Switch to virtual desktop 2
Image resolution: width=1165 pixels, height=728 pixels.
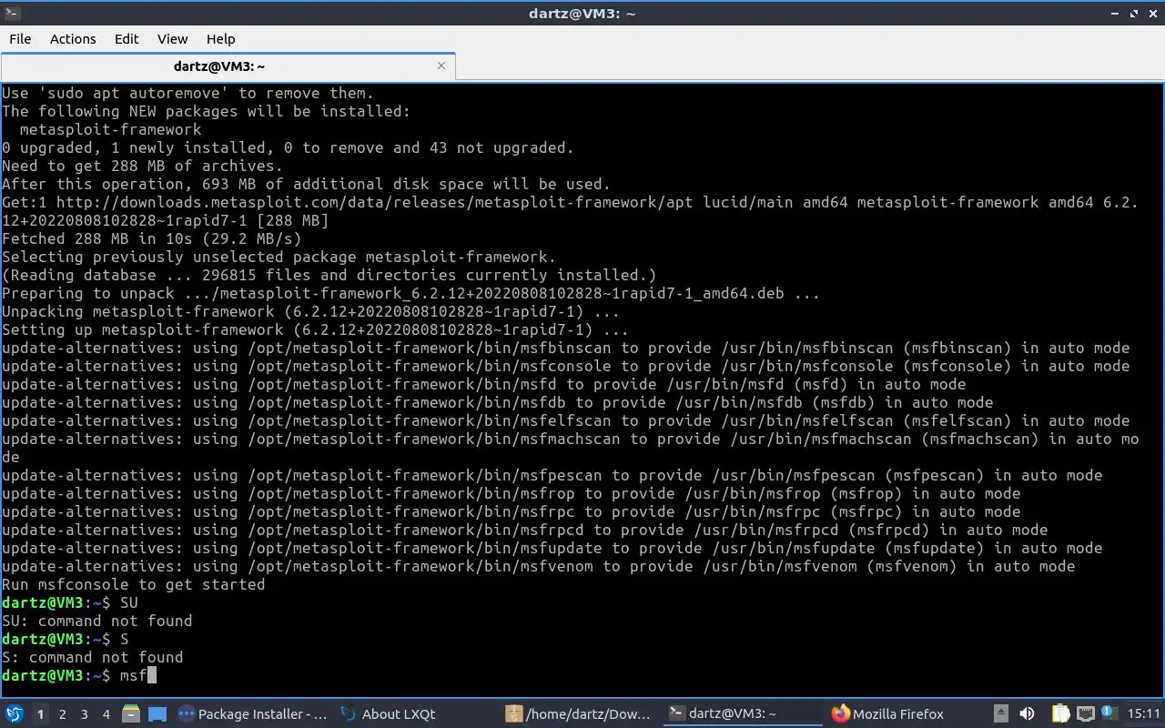click(62, 714)
